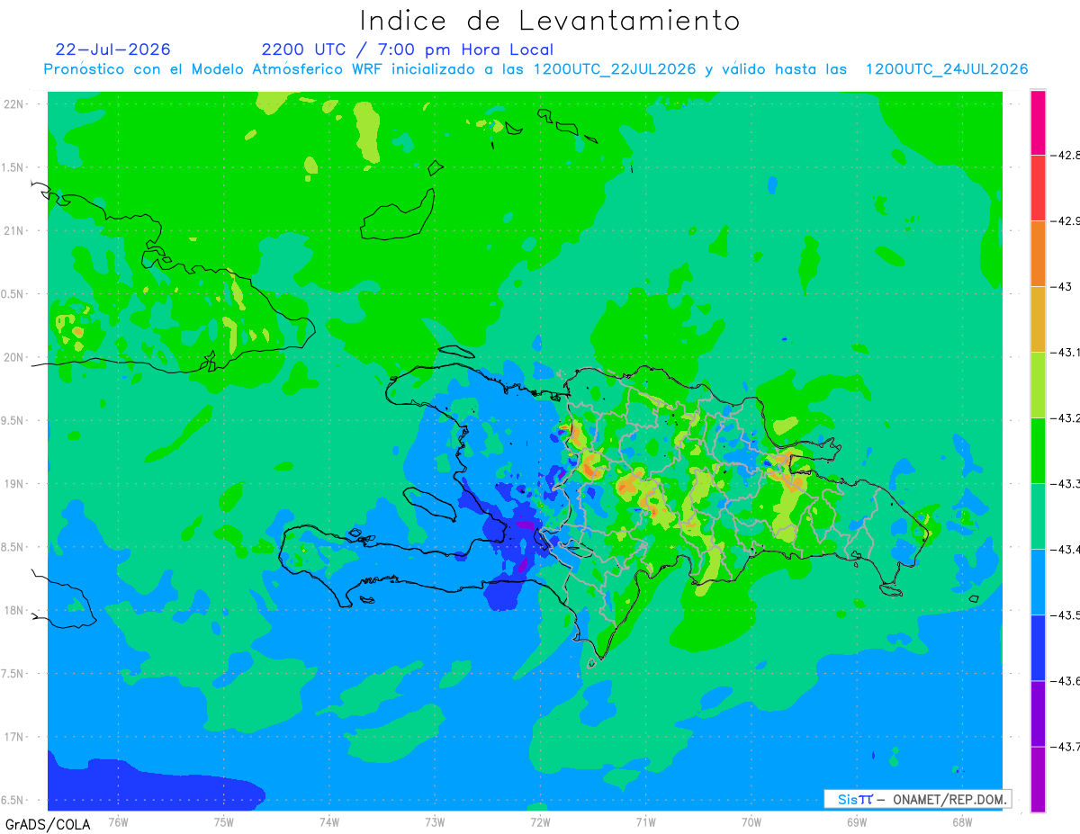Click the color scale value "-43.4"

click(x=1066, y=549)
